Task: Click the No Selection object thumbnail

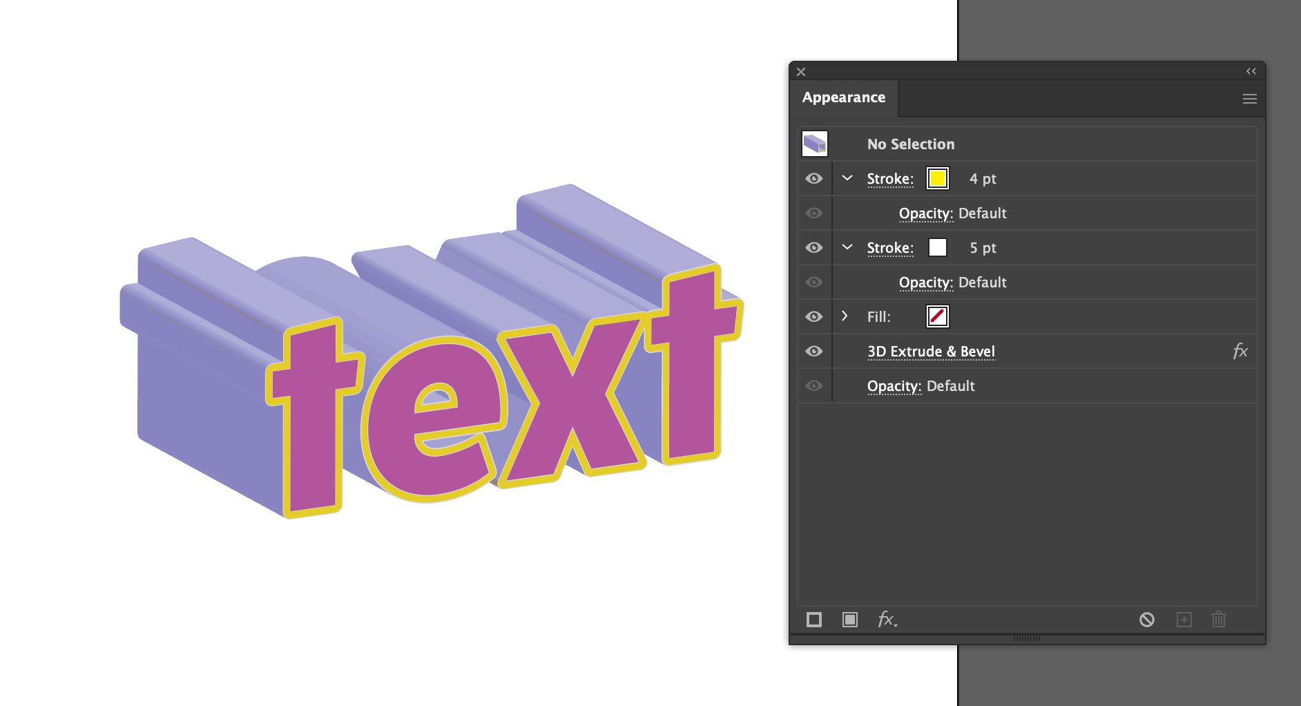Action: (x=814, y=144)
